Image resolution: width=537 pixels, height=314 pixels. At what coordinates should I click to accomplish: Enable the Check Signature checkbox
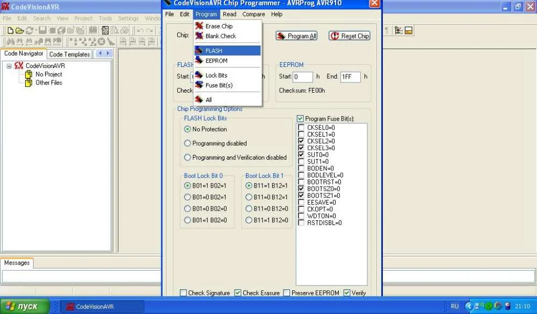point(183,293)
